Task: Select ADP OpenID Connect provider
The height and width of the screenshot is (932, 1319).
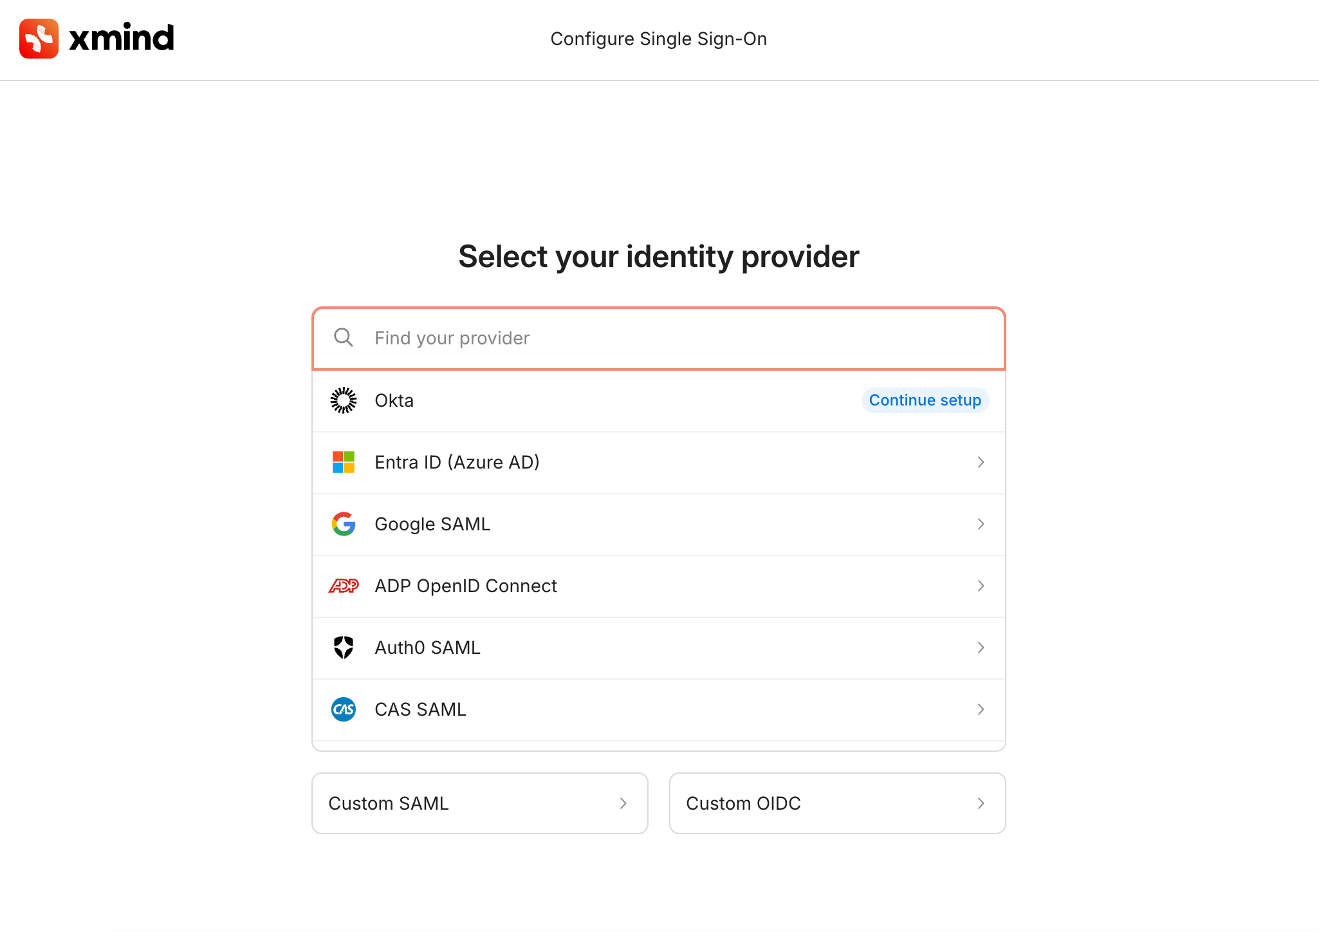Action: click(659, 586)
